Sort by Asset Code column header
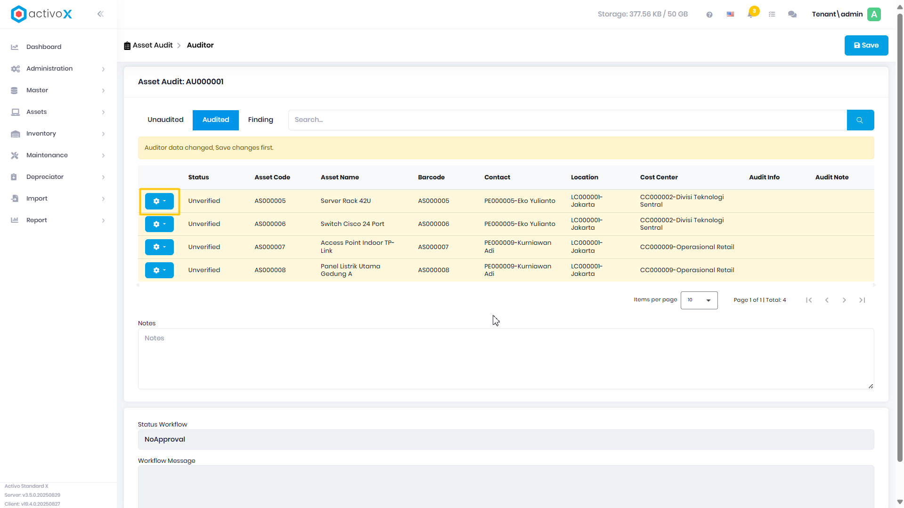Viewport: 904px width, 508px height. pyautogui.click(x=272, y=177)
